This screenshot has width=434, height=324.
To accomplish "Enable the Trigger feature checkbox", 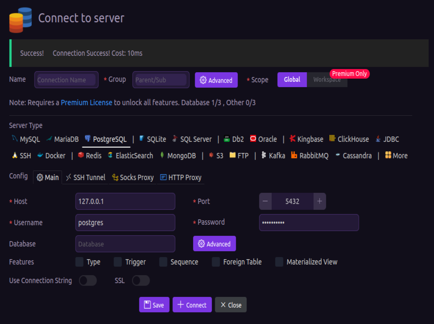I will click(118, 262).
